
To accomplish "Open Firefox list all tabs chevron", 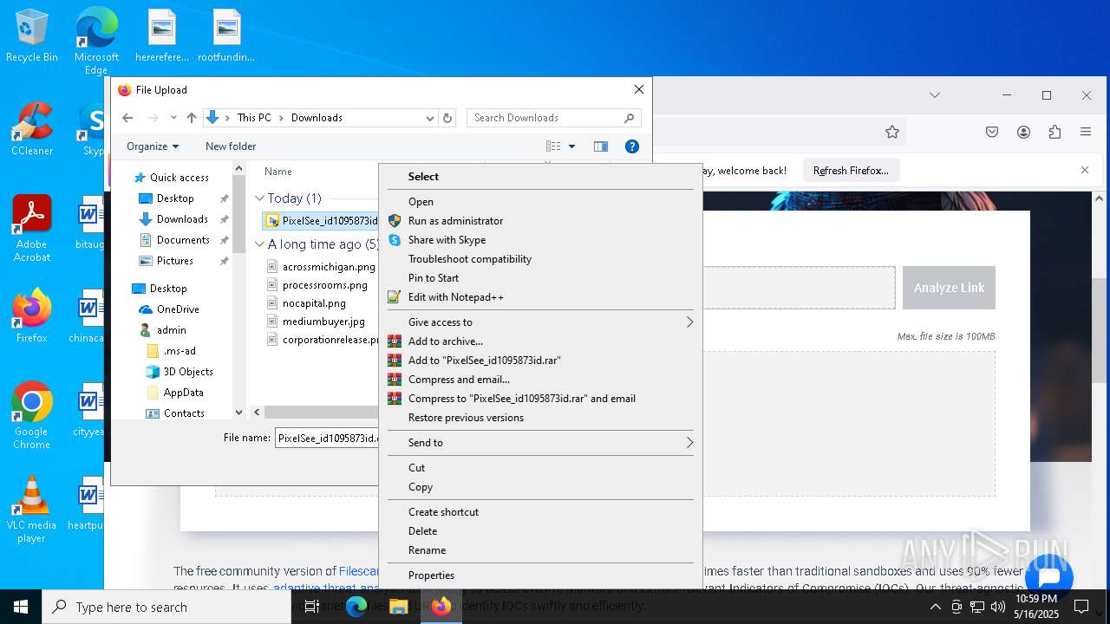I will tap(934, 95).
